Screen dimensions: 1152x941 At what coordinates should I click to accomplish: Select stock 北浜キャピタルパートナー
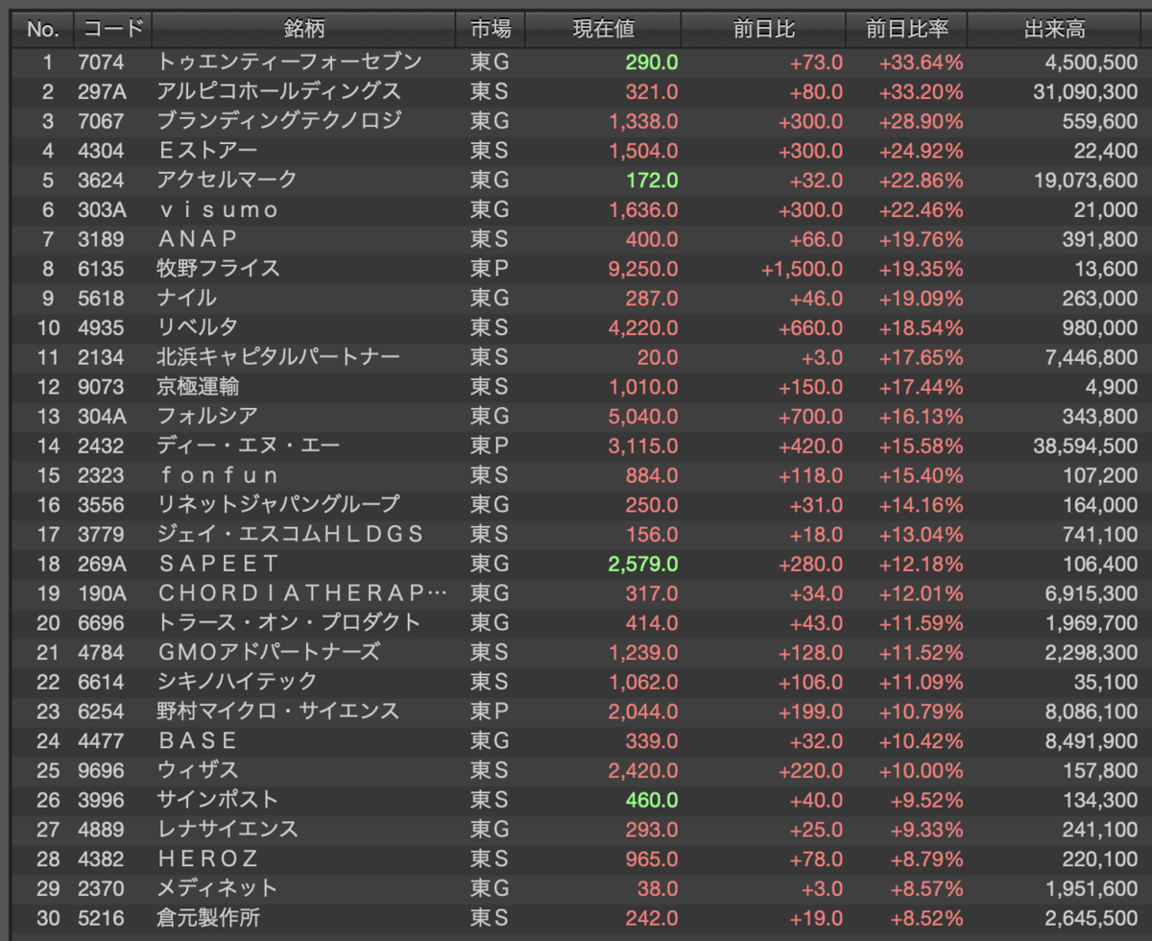pos(278,356)
